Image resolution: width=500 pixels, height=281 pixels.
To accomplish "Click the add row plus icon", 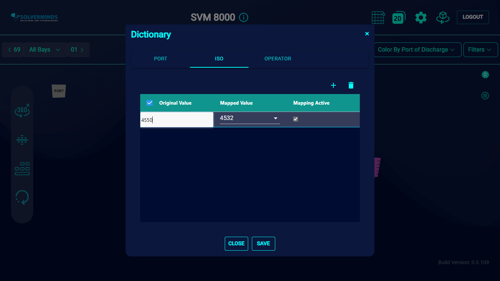I will [333, 85].
